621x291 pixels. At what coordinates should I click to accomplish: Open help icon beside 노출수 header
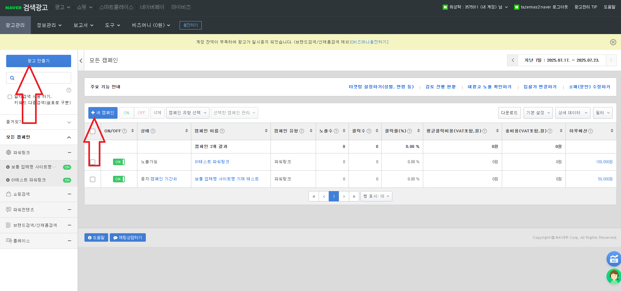click(336, 131)
